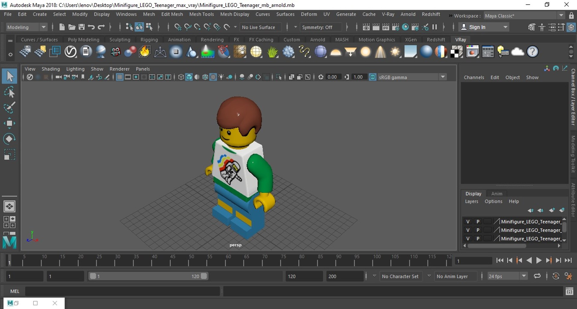This screenshot has width=577, height=309.
Task: Click the create new layer icon
Action: pos(552,210)
